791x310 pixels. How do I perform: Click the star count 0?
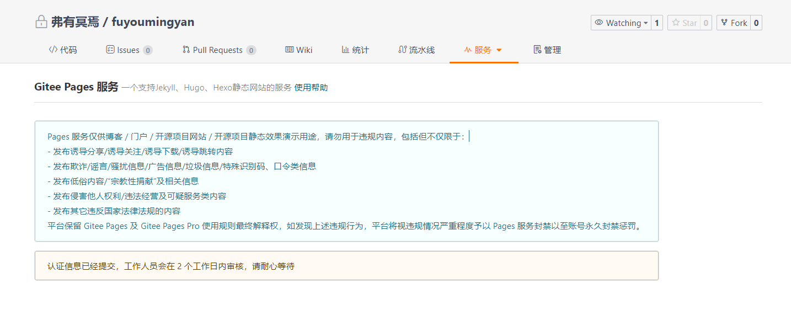tap(706, 23)
